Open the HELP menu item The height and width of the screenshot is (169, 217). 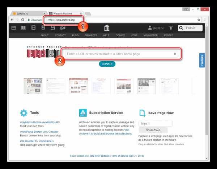pos(106,36)
